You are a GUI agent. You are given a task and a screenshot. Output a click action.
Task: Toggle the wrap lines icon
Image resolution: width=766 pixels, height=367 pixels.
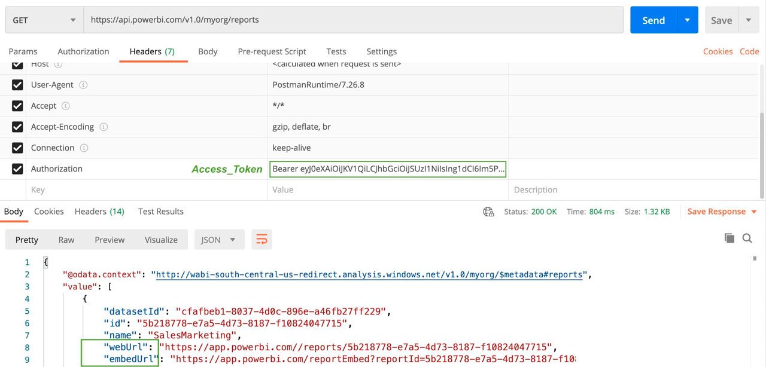pos(262,240)
